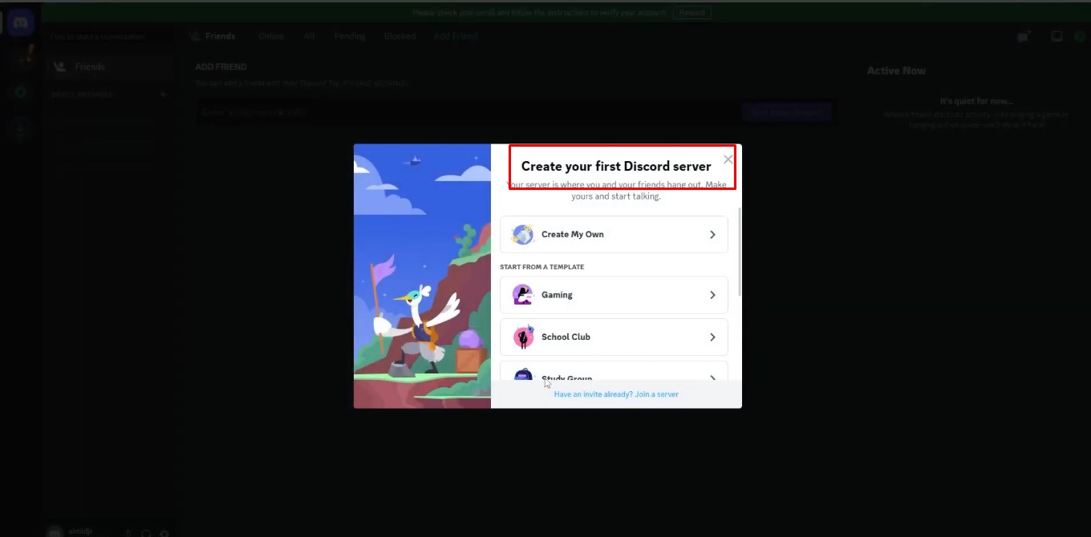1091x537 pixels.
Task: Select the Add Friend tab
Action: [x=455, y=35]
